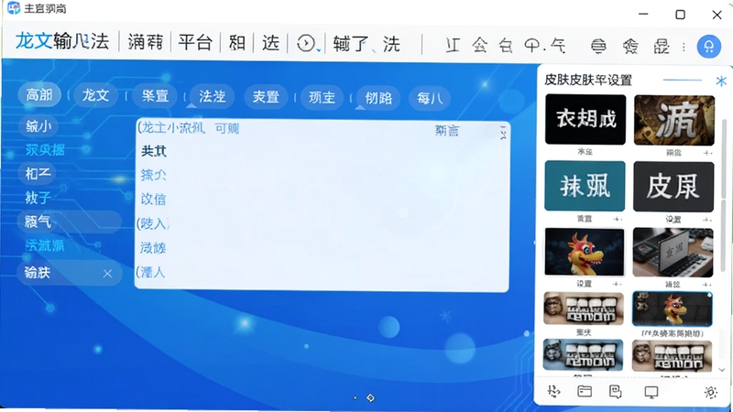The width and height of the screenshot is (733, 412).
Task: Select the 输肤 item in the left sidebar
Action: pos(71,273)
